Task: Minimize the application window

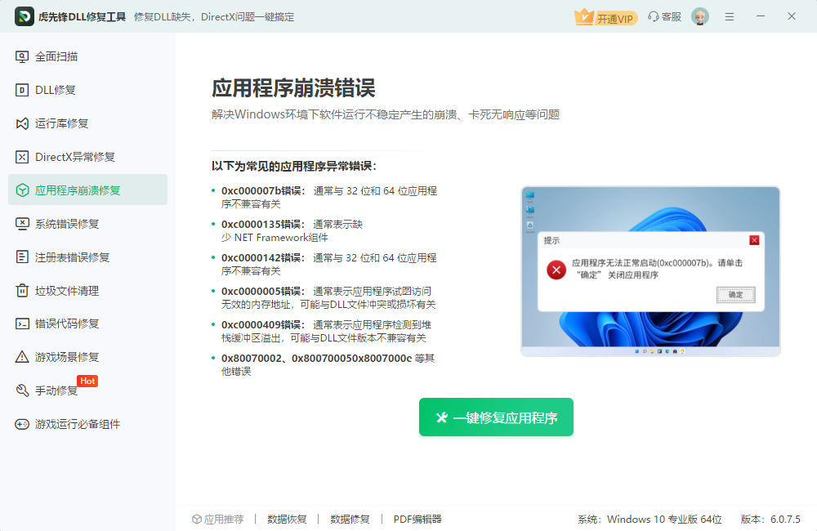Action: [761, 16]
